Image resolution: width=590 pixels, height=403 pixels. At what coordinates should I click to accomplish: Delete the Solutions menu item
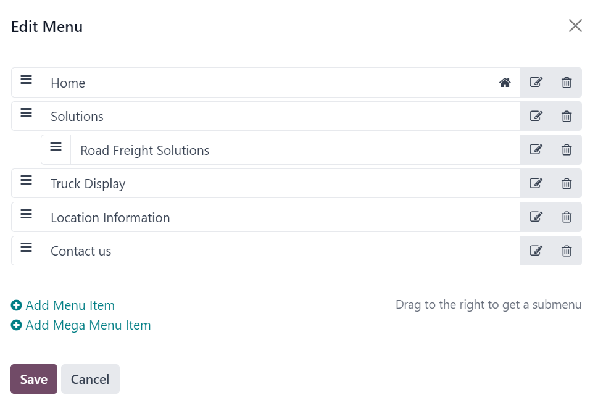567,116
